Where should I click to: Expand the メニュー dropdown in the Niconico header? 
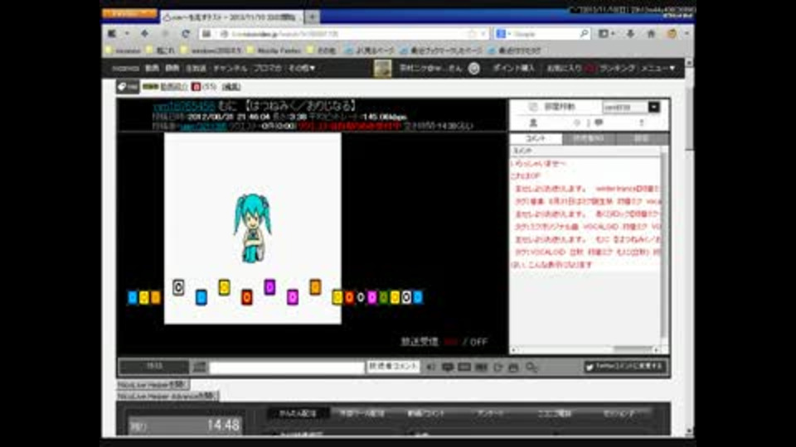pos(658,68)
